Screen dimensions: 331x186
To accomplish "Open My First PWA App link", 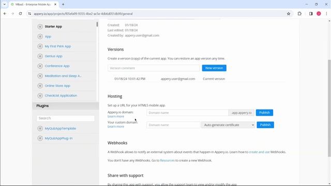I will pyautogui.click(x=58, y=47).
